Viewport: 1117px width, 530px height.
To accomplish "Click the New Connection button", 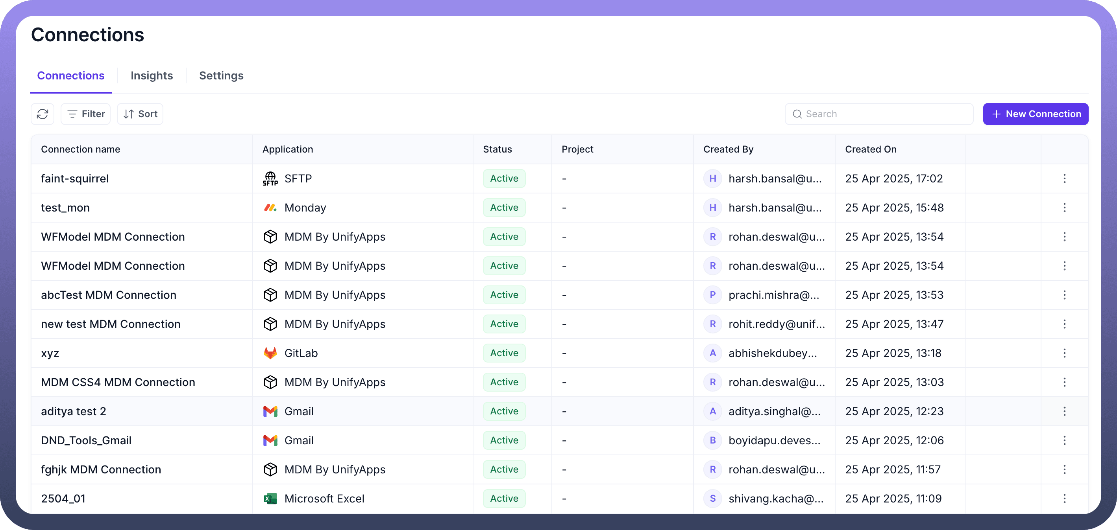I will click(1035, 114).
